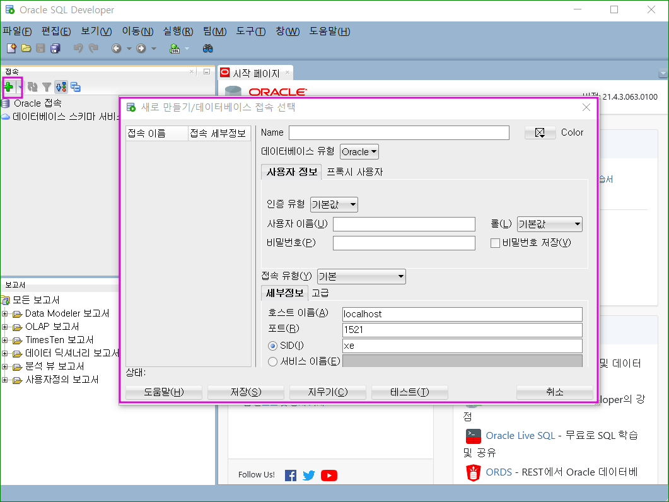Switch to the 프록시 사용자 tab
Viewport: 669px width, 502px height.
[354, 172]
